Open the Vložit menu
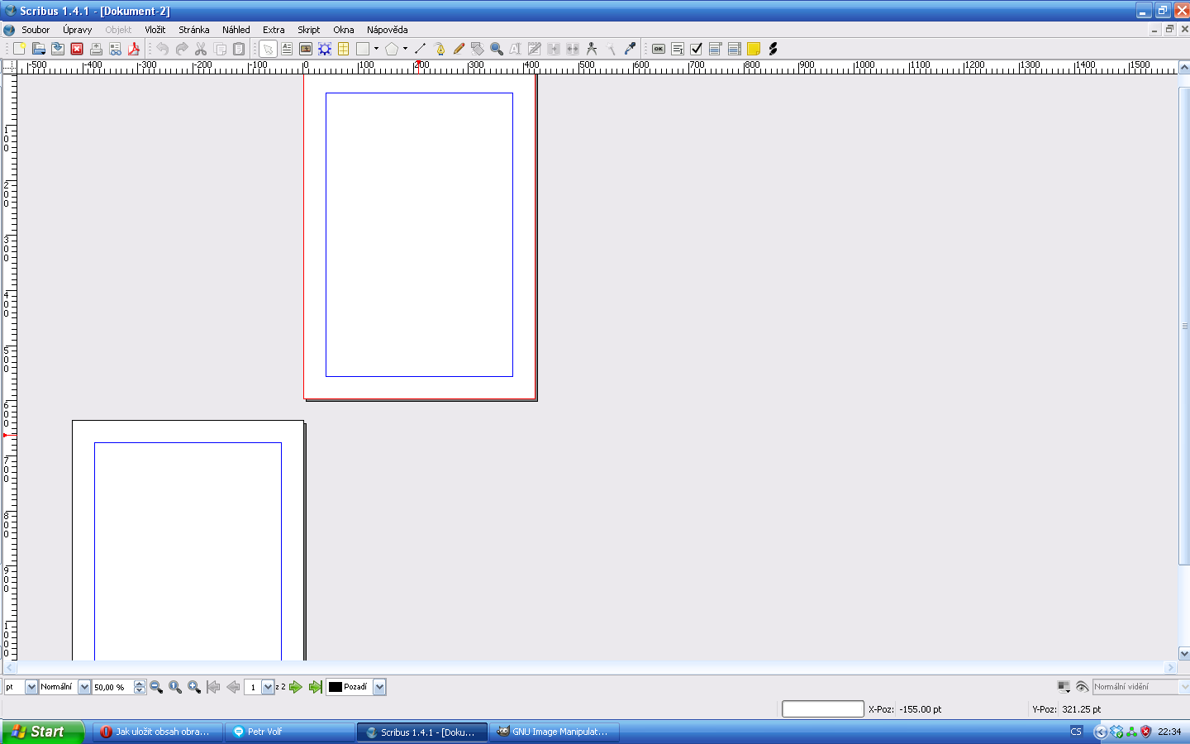The width and height of the screenshot is (1190, 744). coord(155,30)
